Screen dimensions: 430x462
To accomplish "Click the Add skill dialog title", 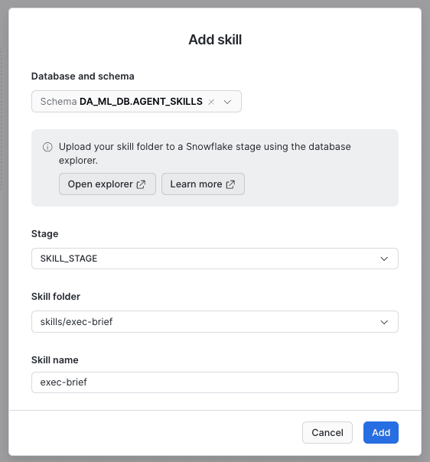I will click(215, 40).
